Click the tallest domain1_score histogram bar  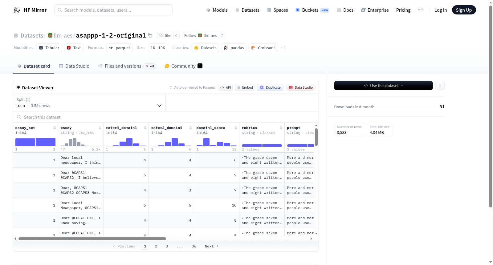(206, 142)
